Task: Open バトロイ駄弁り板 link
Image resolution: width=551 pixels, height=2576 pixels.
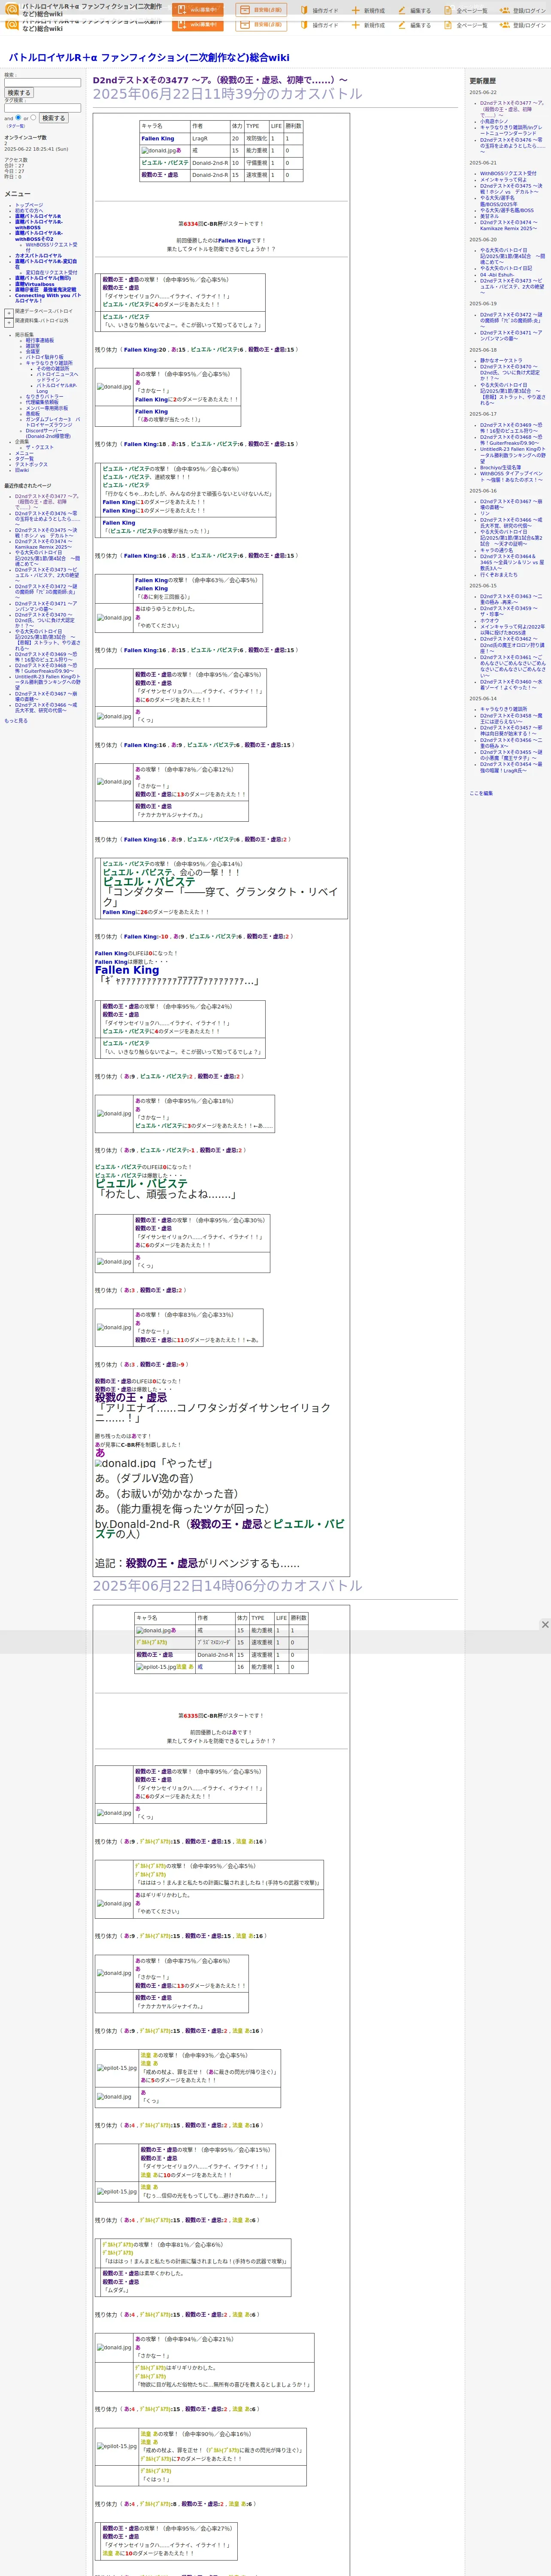Action: [x=44, y=357]
